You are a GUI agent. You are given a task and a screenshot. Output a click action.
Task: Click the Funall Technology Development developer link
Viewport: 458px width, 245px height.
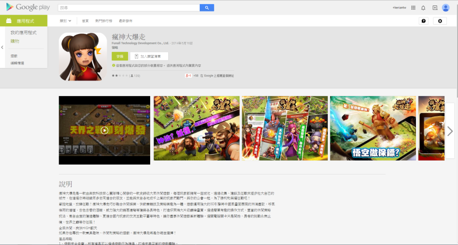pos(141,43)
